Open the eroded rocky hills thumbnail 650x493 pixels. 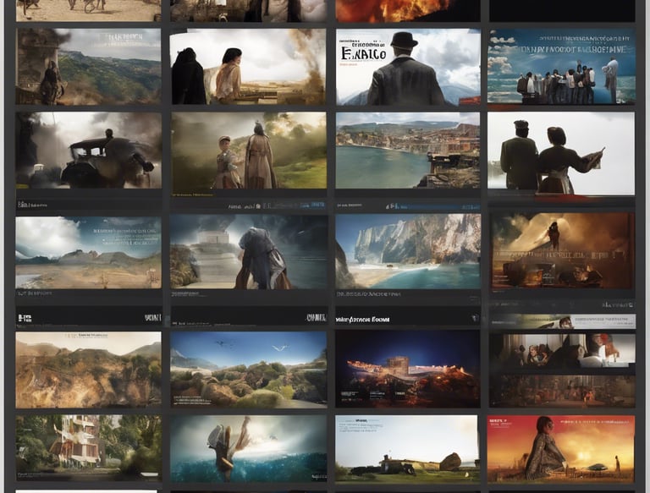pyautogui.click(x=88, y=370)
